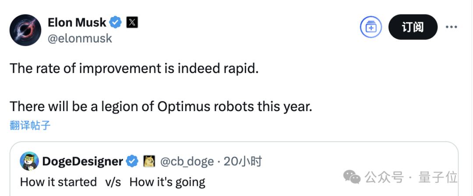
Task: Open the @cb_doge handle link
Action: pyautogui.click(x=187, y=161)
